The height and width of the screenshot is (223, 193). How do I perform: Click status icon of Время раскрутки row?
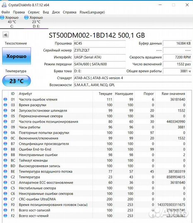[5, 105]
